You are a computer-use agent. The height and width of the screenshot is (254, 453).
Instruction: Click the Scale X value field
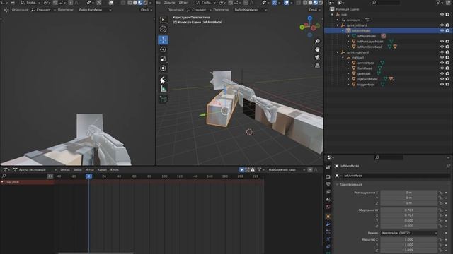click(x=409, y=240)
